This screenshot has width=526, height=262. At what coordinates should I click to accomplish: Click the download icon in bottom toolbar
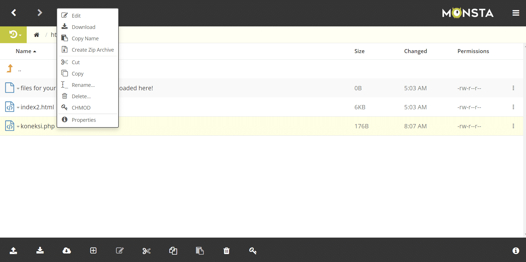pyautogui.click(x=40, y=251)
